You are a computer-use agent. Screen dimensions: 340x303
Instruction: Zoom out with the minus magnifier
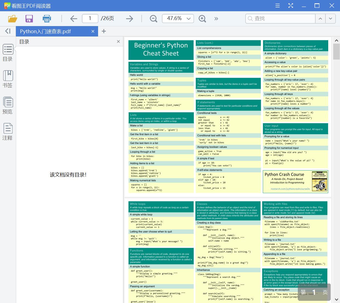click(153, 19)
